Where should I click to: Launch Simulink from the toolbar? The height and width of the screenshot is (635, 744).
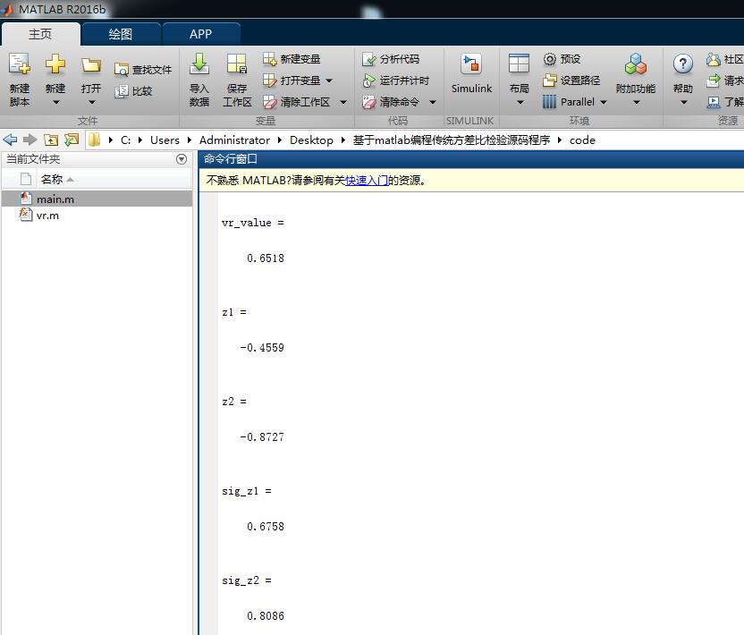tap(471, 73)
